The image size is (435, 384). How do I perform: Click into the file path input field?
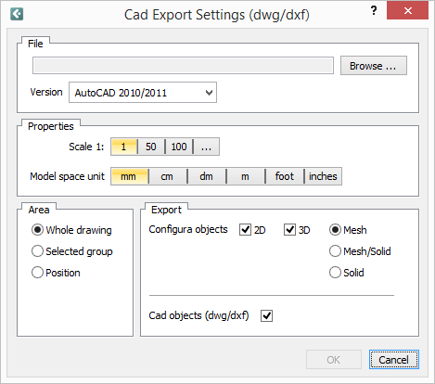point(183,66)
